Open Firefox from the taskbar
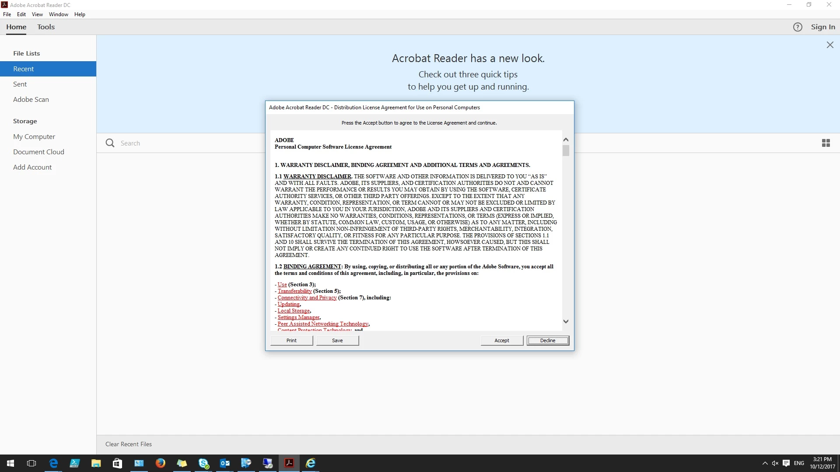The height and width of the screenshot is (472, 840). tap(161, 463)
